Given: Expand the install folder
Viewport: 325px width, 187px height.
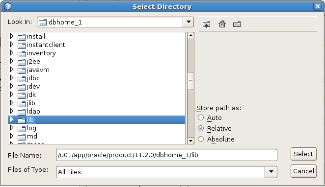Looking at the screenshot, I should click(x=12, y=36).
